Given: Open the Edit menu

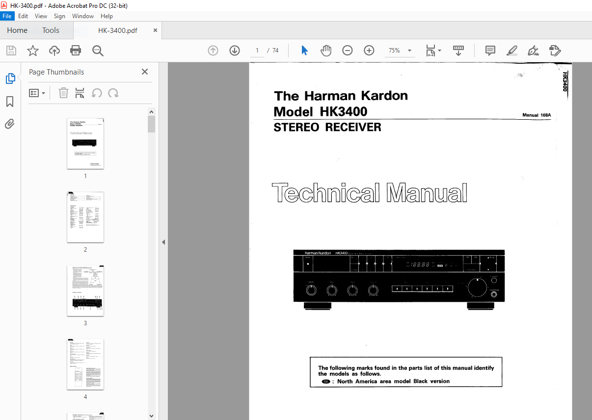Looking at the screenshot, I should click(x=23, y=16).
